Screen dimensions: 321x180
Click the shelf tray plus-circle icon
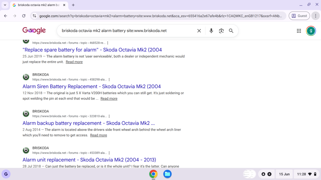(269, 174)
